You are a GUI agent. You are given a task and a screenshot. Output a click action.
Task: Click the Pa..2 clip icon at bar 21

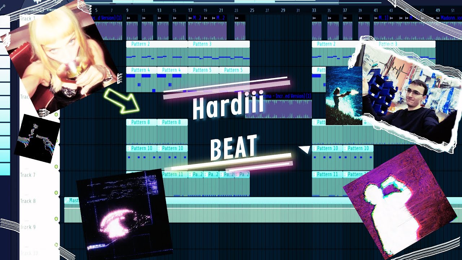tap(221, 174)
